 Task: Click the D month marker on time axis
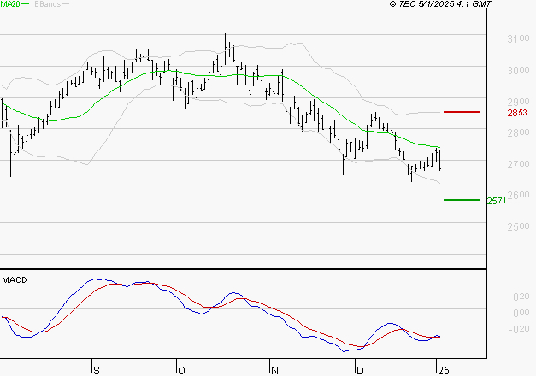[360, 371]
